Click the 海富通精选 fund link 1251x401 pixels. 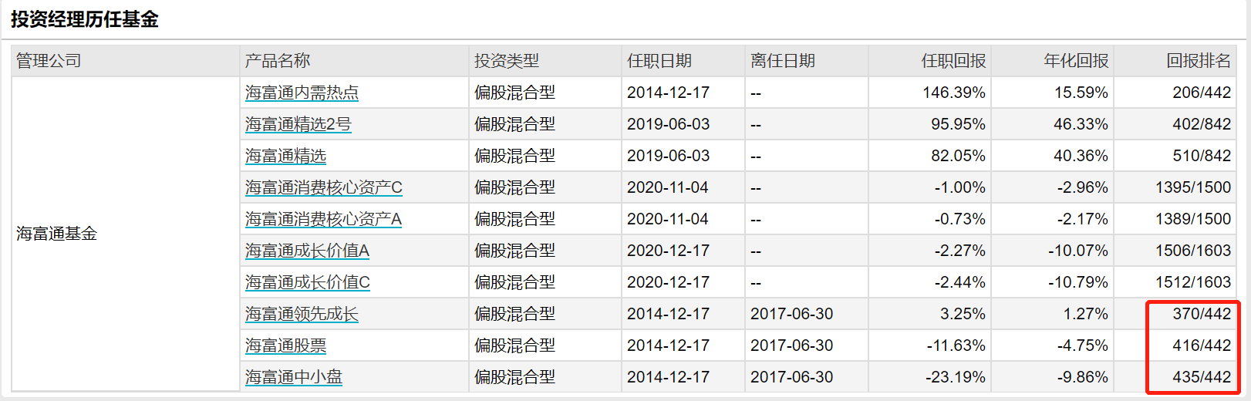(285, 156)
